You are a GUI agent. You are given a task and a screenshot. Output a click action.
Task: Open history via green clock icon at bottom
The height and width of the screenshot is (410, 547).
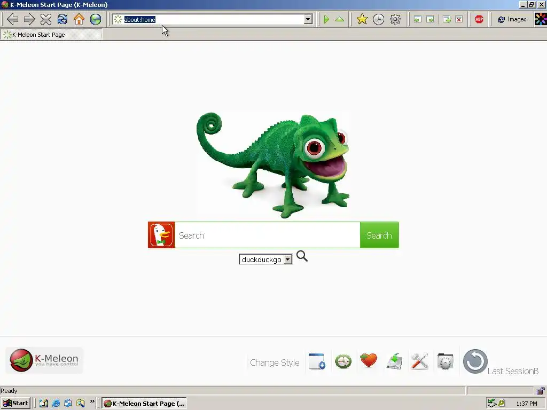coord(343,361)
